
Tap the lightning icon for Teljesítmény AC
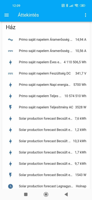tap(10, 107)
